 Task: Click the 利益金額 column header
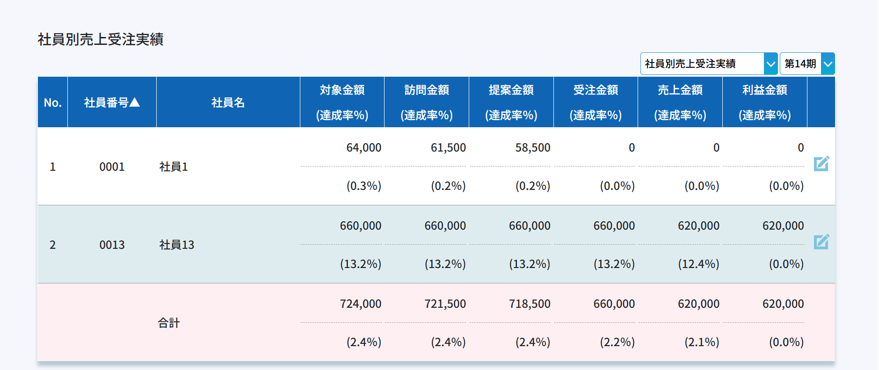(x=764, y=90)
